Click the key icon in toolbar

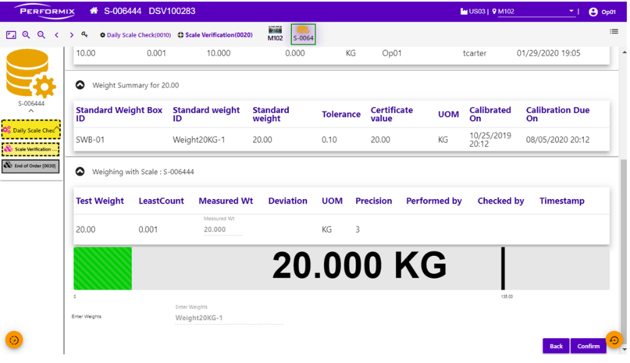coord(85,35)
